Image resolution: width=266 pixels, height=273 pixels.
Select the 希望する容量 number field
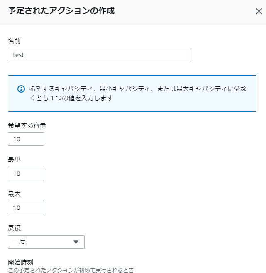(x=26, y=139)
